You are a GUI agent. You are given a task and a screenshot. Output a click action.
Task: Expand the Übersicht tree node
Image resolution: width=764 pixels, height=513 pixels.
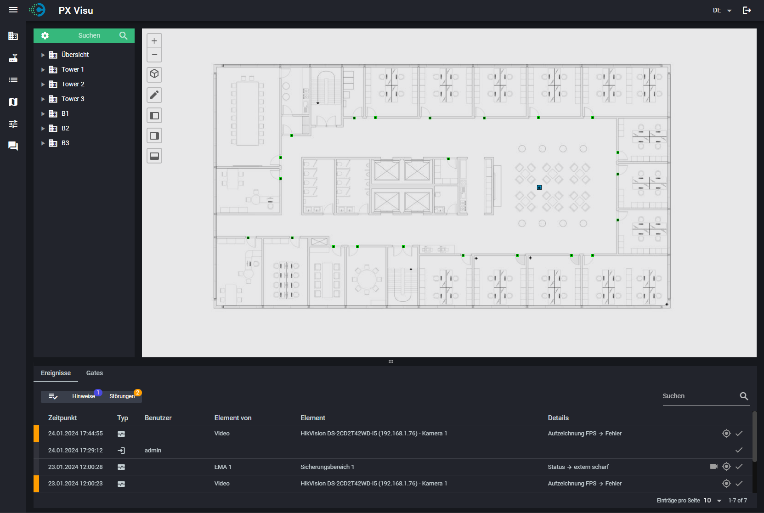[43, 55]
